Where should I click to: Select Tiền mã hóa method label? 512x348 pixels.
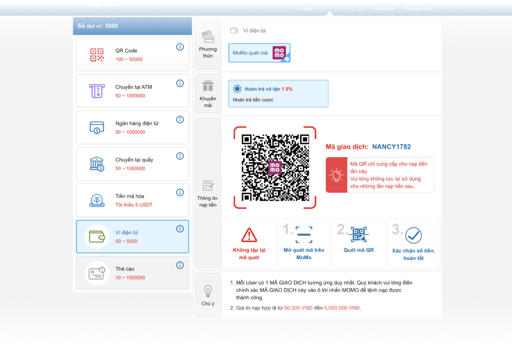[130, 196]
